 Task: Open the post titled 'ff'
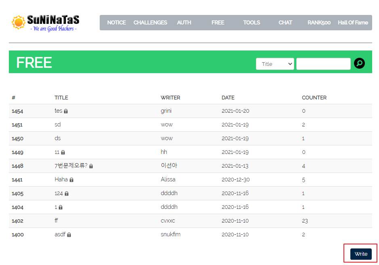(x=57, y=221)
